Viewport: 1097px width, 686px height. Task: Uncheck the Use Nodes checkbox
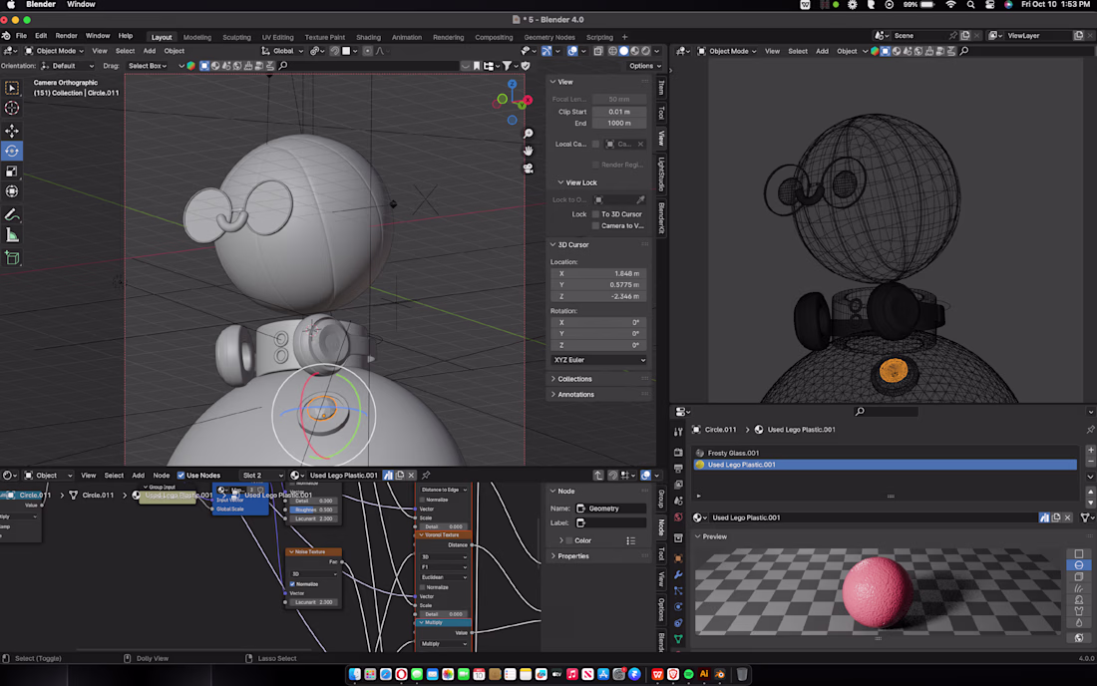(x=181, y=476)
